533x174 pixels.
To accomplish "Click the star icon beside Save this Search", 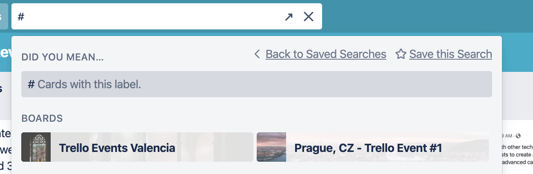I will [x=401, y=54].
